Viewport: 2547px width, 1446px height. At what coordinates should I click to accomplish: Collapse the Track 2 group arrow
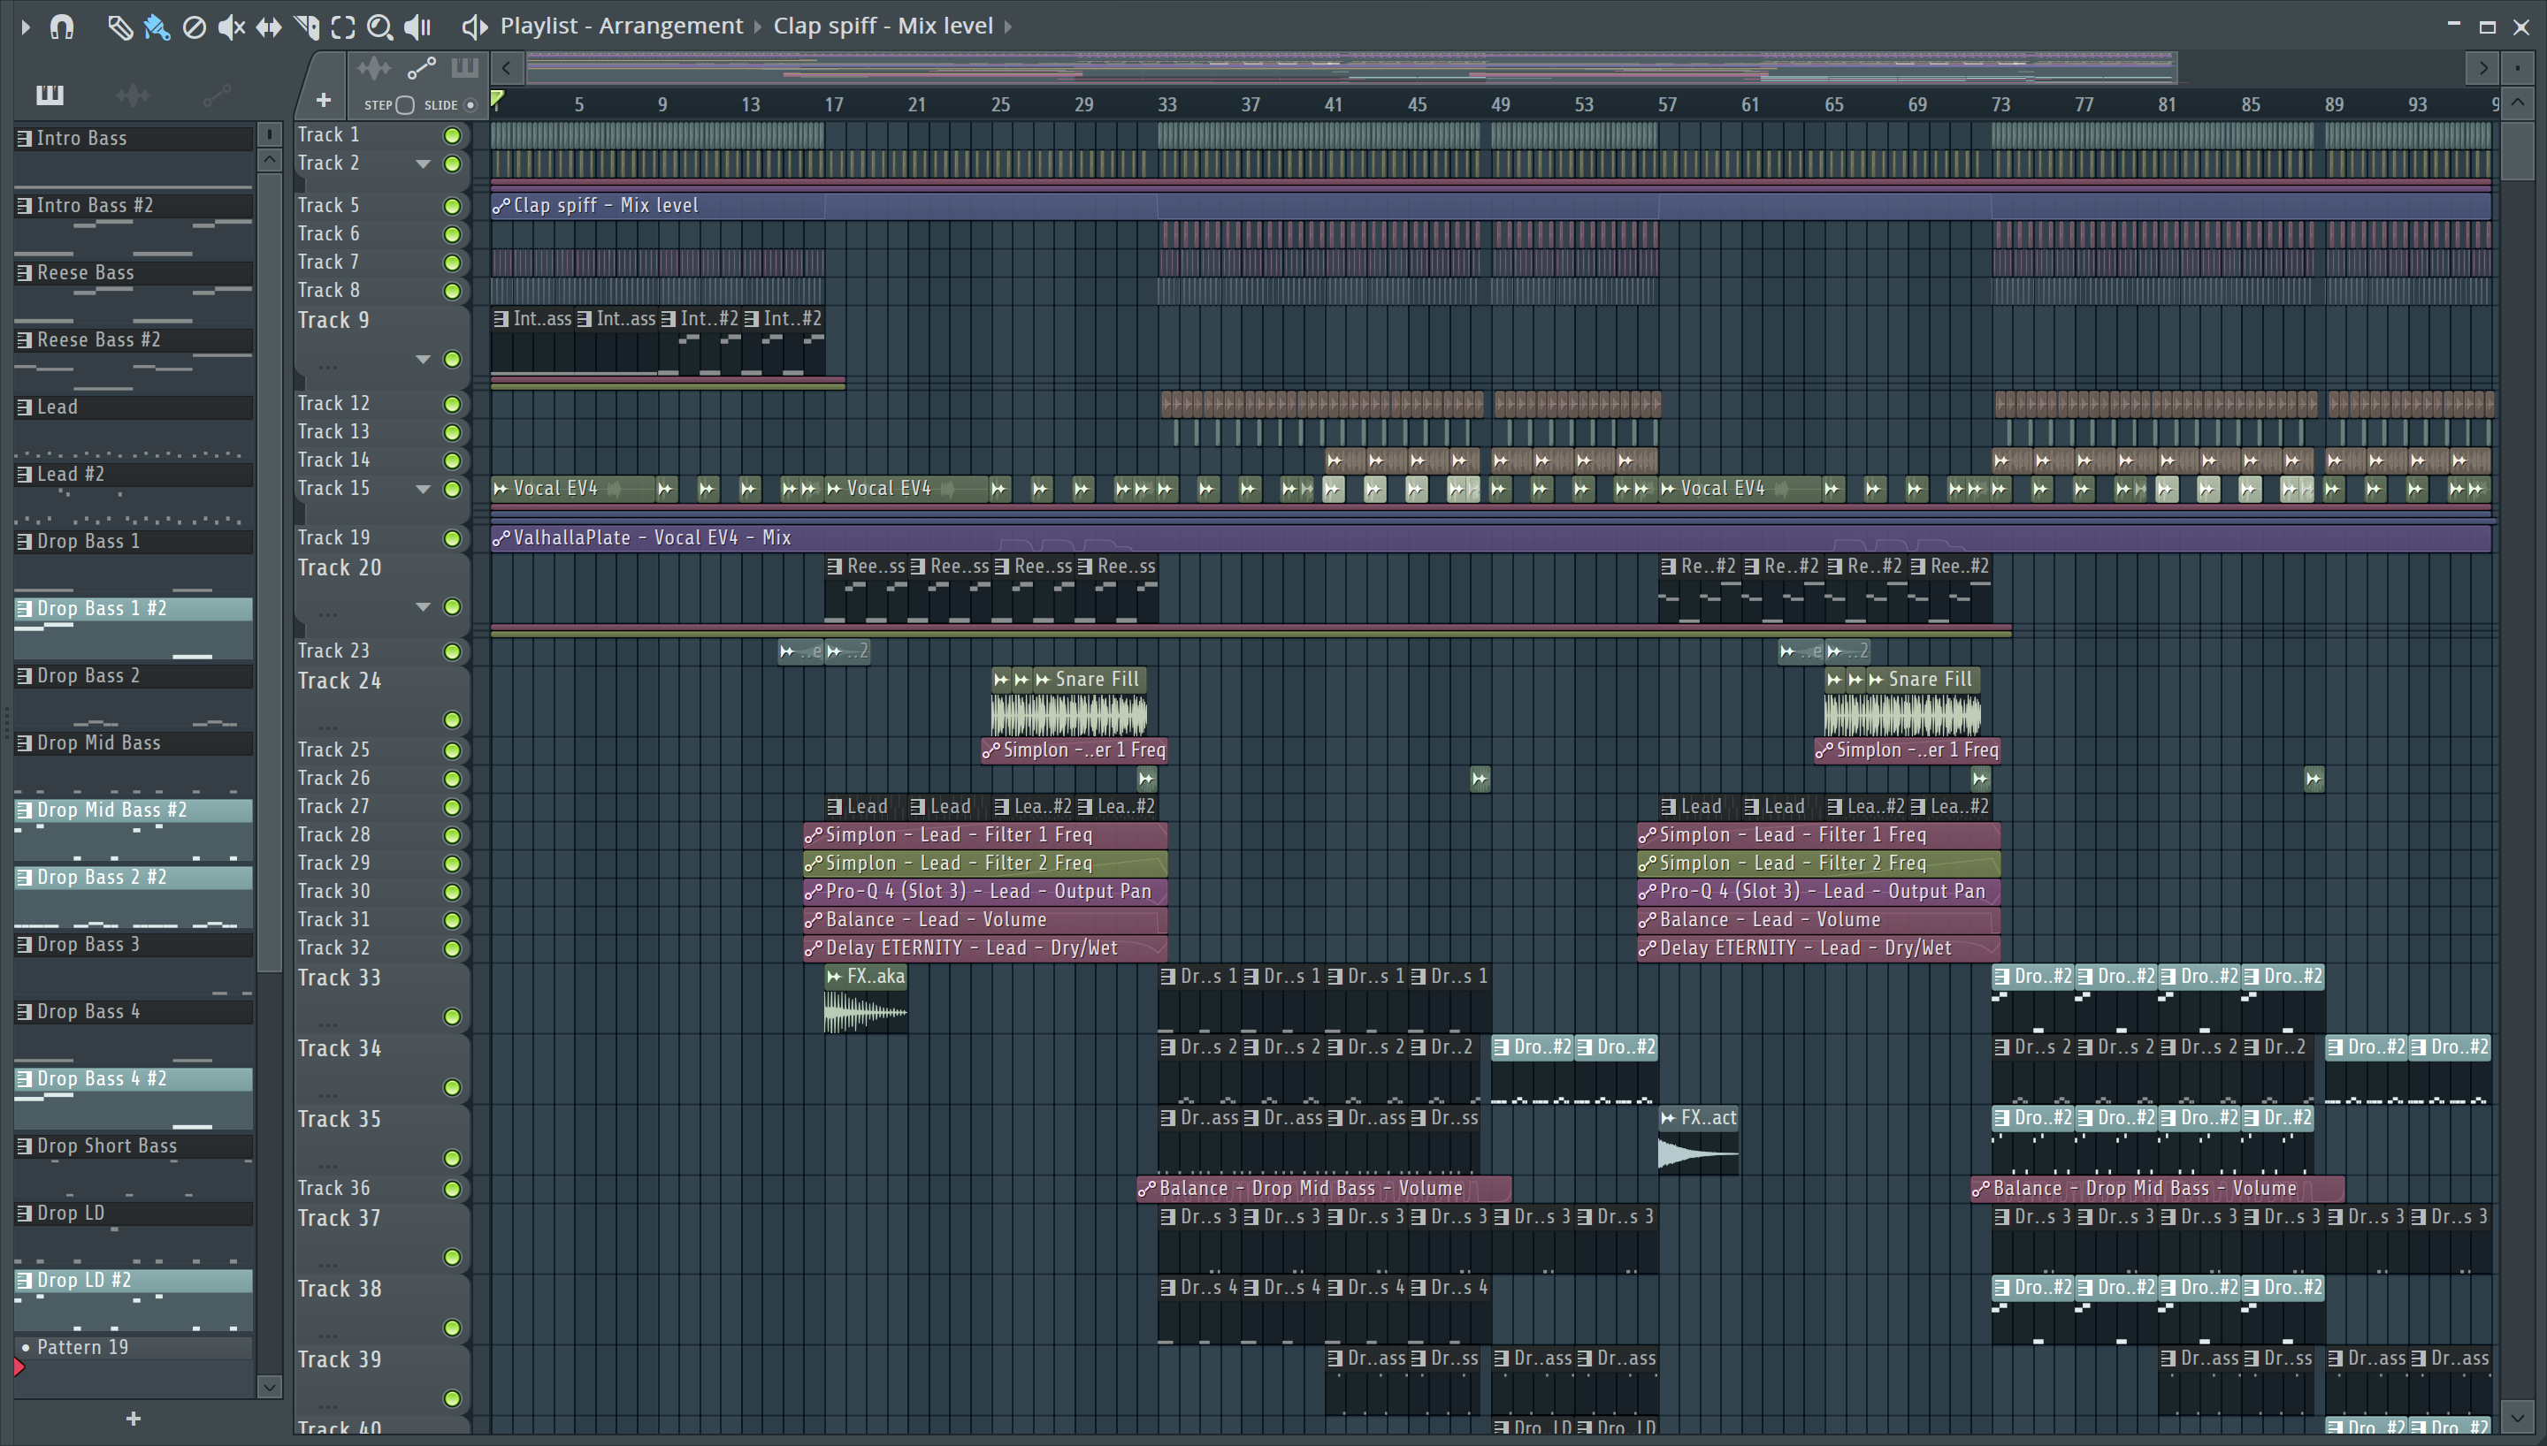(424, 164)
